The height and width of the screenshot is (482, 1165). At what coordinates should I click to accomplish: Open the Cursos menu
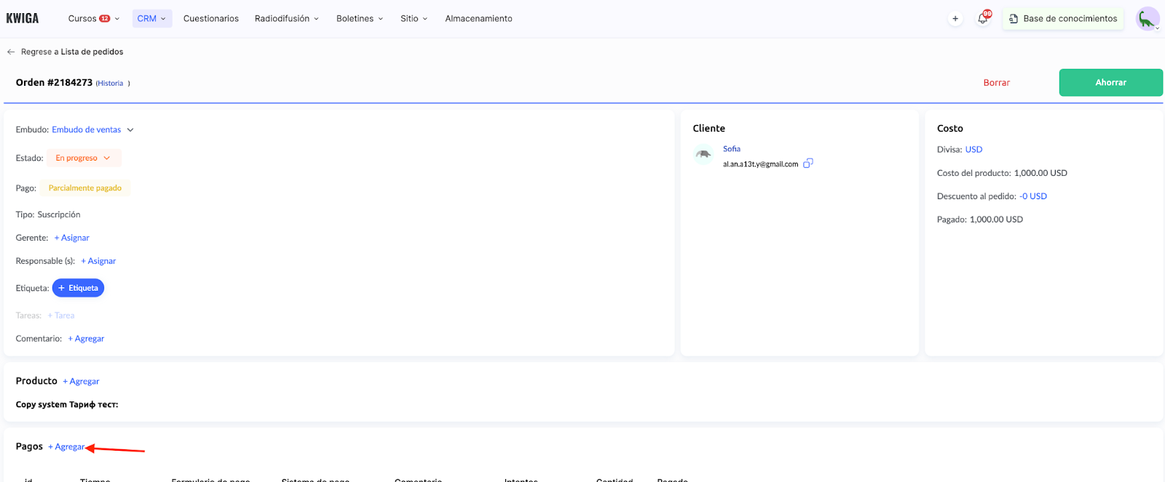click(93, 18)
